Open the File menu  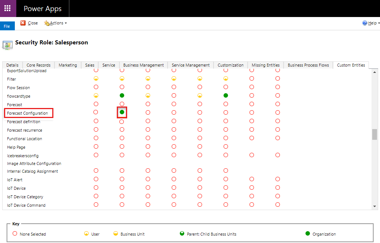[7, 26]
